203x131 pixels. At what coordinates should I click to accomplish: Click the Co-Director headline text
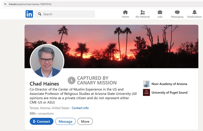(x=83, y=96)
